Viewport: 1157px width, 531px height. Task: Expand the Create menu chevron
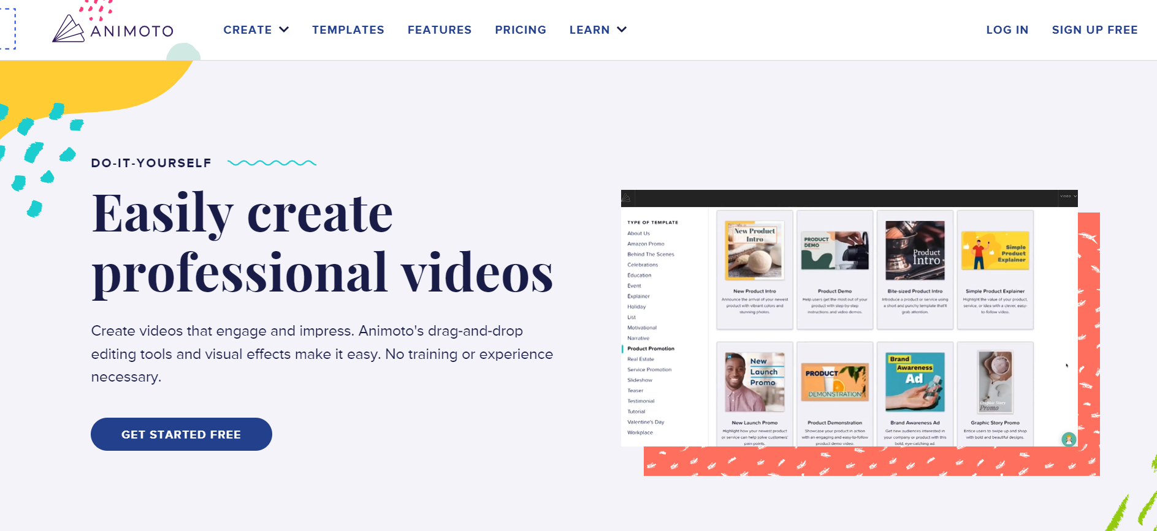pos(284,29)
